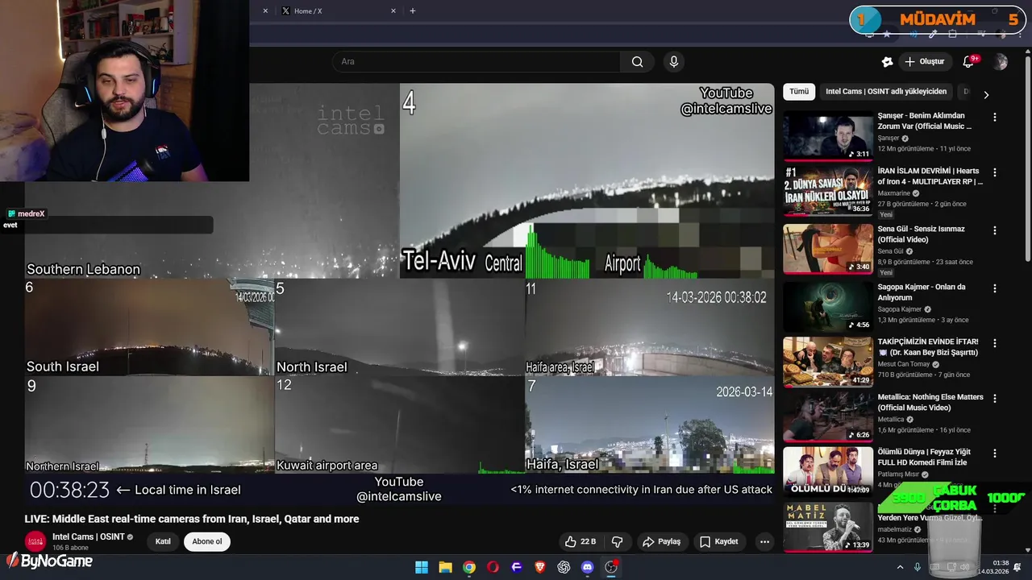Screen dimensions: 1032x580
Task: Click the star-shaped icon left of Oluştur
Action: pos(887,62)
